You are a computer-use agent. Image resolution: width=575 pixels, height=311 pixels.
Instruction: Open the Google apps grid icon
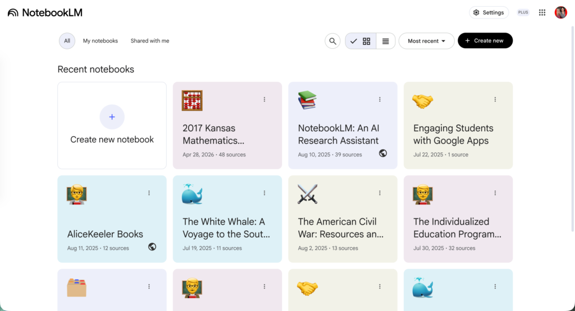pyautogui.click(x=542, y=12)
